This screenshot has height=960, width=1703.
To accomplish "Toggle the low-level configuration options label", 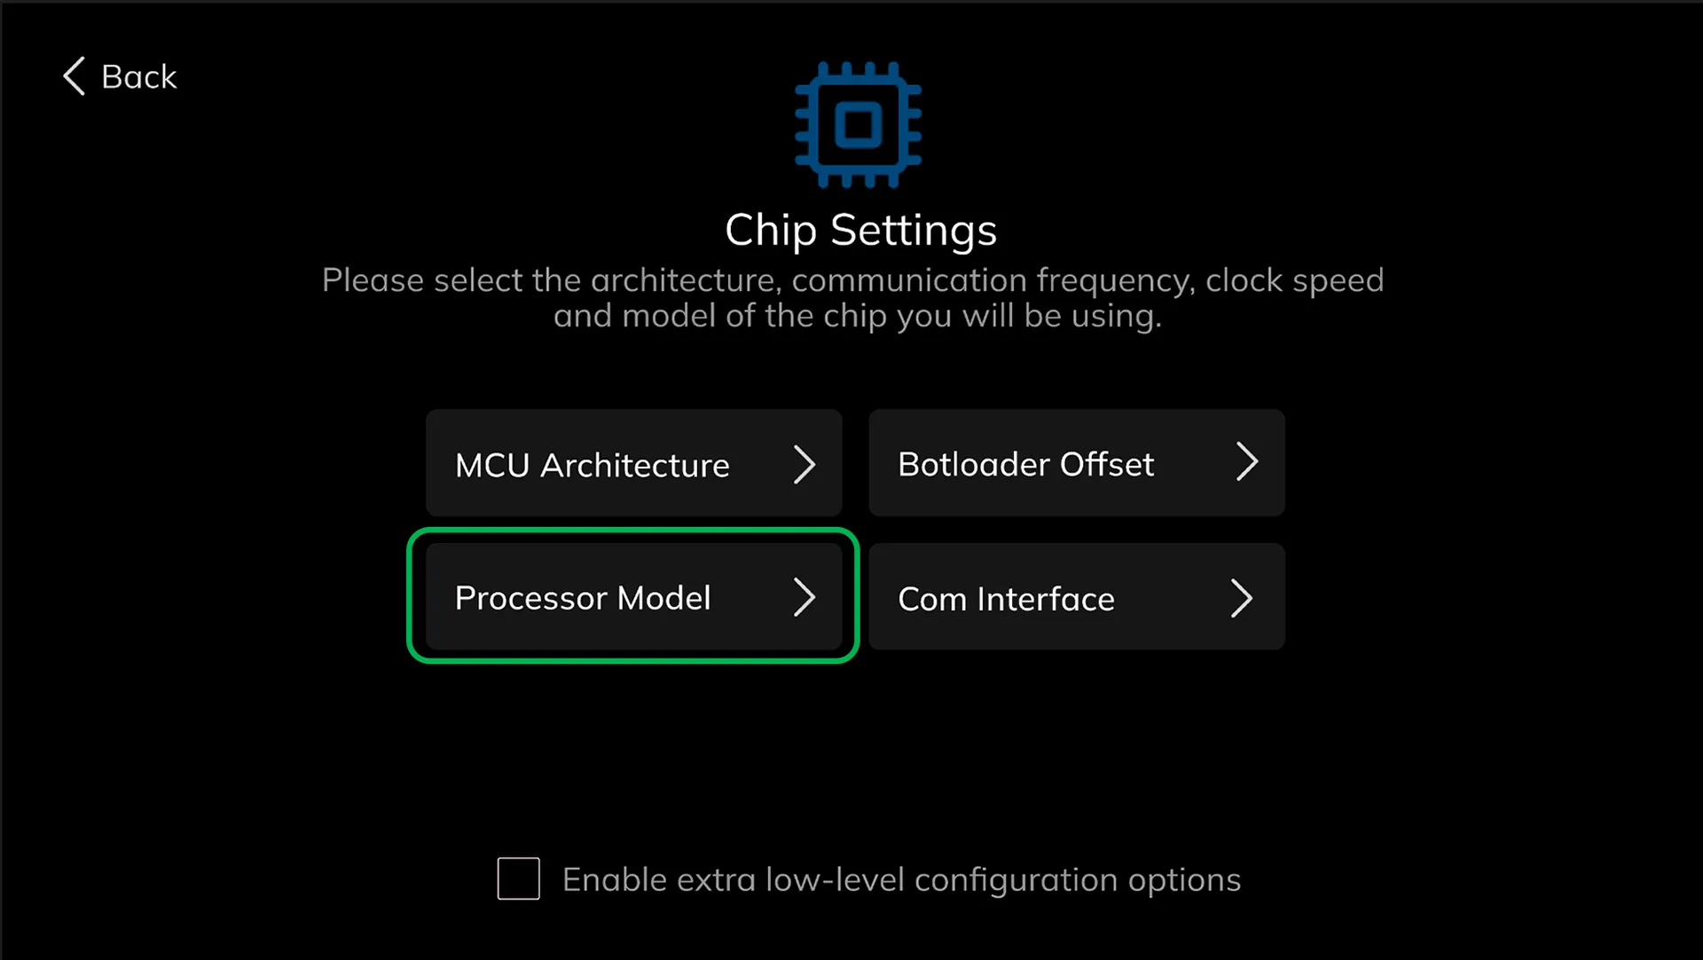I will (901, 880).
